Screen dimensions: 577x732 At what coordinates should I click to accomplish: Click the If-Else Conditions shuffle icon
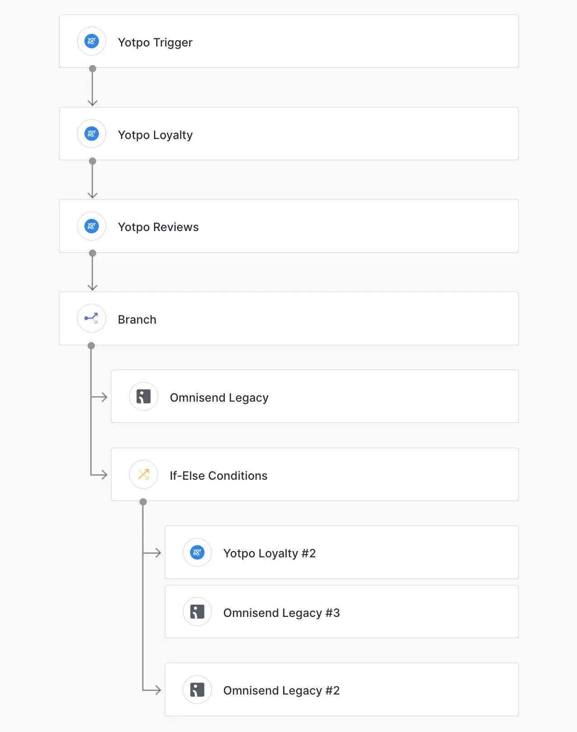click(144, 475)
